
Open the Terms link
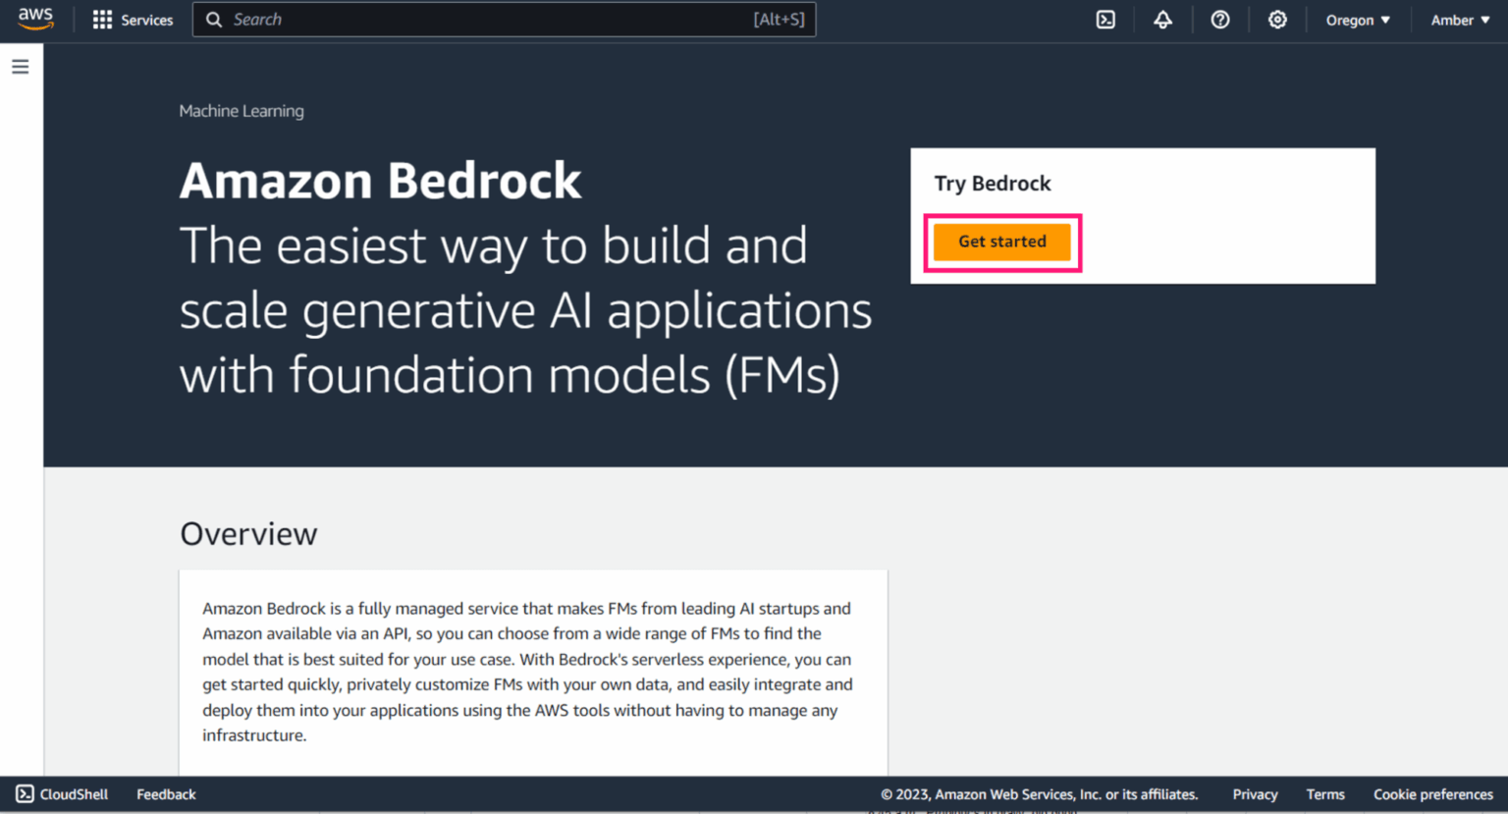click(x=1325, y=794)
